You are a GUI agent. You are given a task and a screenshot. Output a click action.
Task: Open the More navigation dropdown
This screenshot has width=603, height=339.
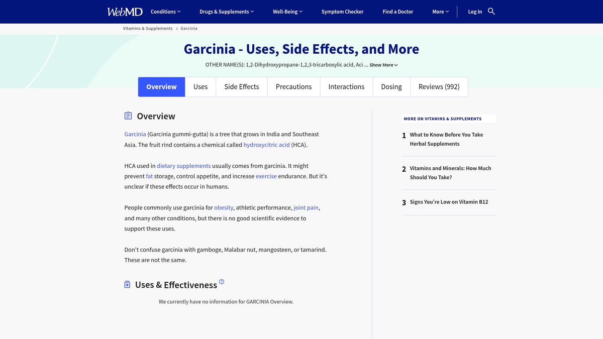coord(440,12)
